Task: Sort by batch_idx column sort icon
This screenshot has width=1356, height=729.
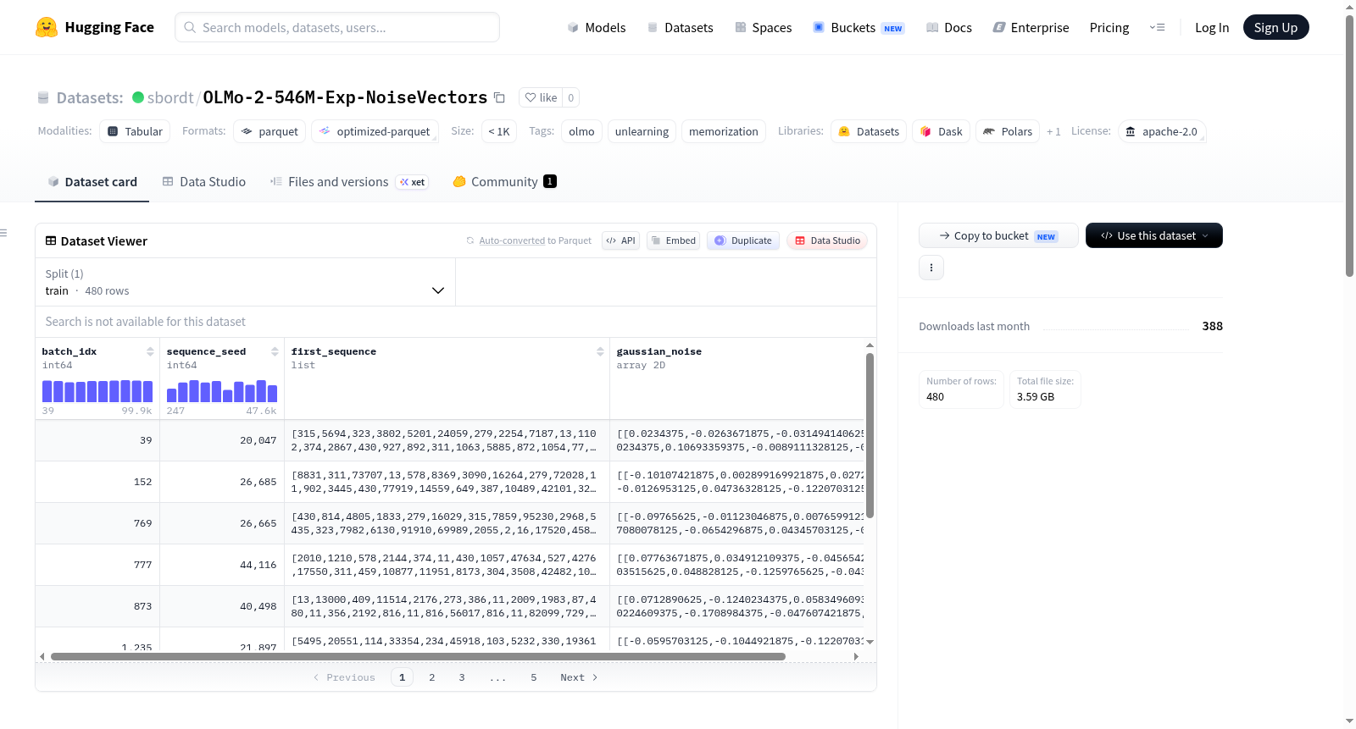Action: click(x=150, y=351)
